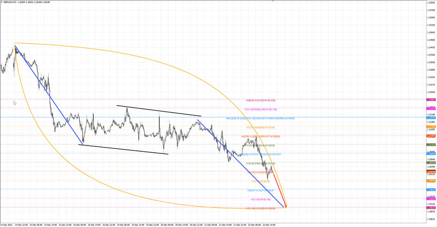437x227 pixels.
Task: Click the '19 Dec 22:00' time axis label
Action: 152,225
